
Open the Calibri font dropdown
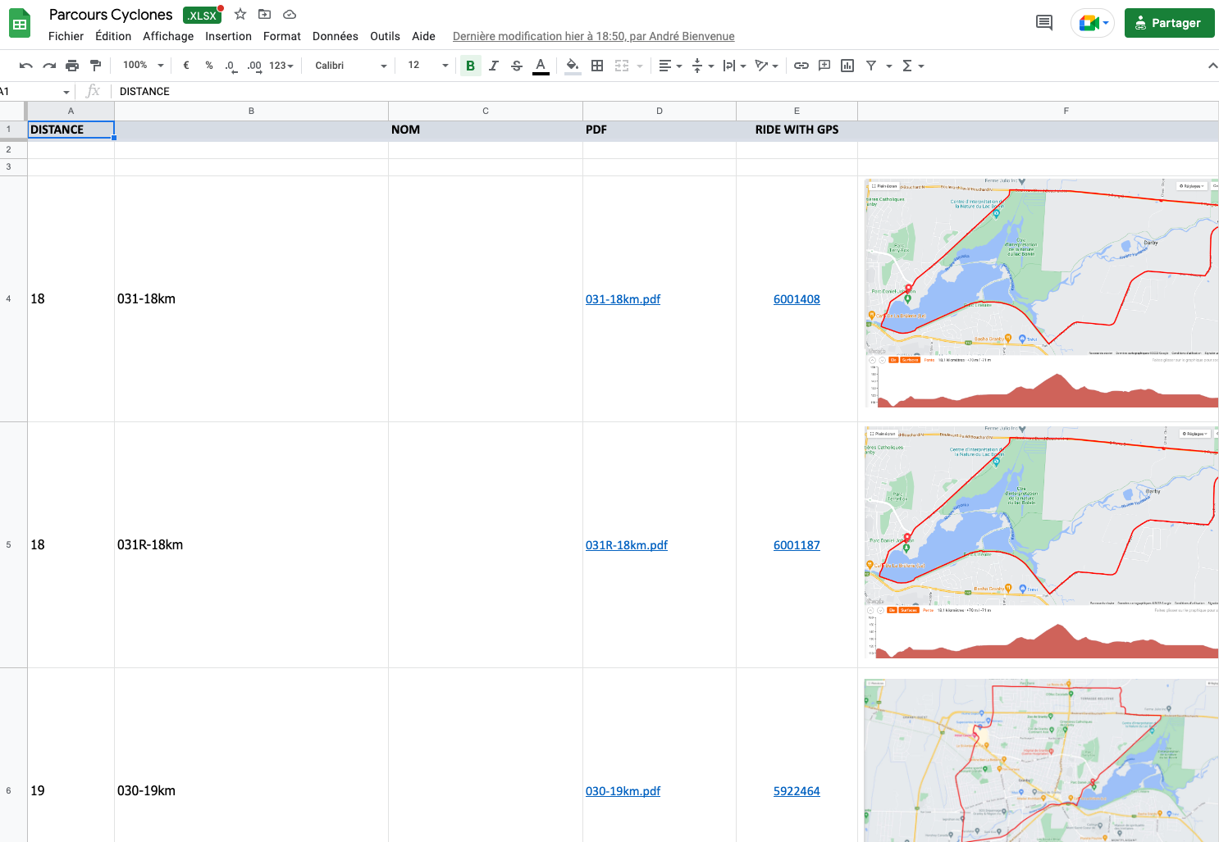[350, 66]
